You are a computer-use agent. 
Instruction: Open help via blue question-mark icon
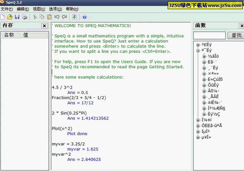(x=84, y=17)
